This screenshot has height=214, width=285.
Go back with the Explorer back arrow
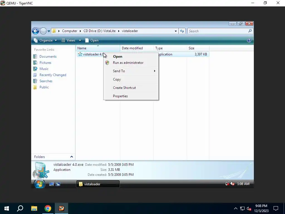click(35, 31)
